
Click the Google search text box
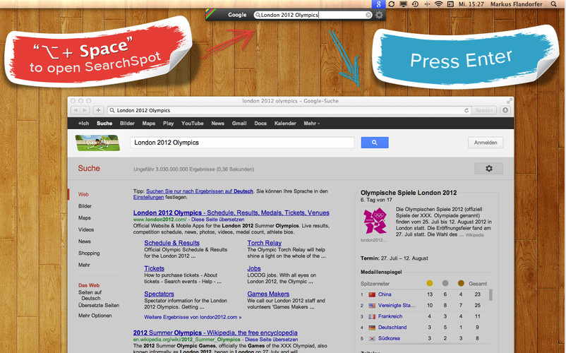[242, 143]
